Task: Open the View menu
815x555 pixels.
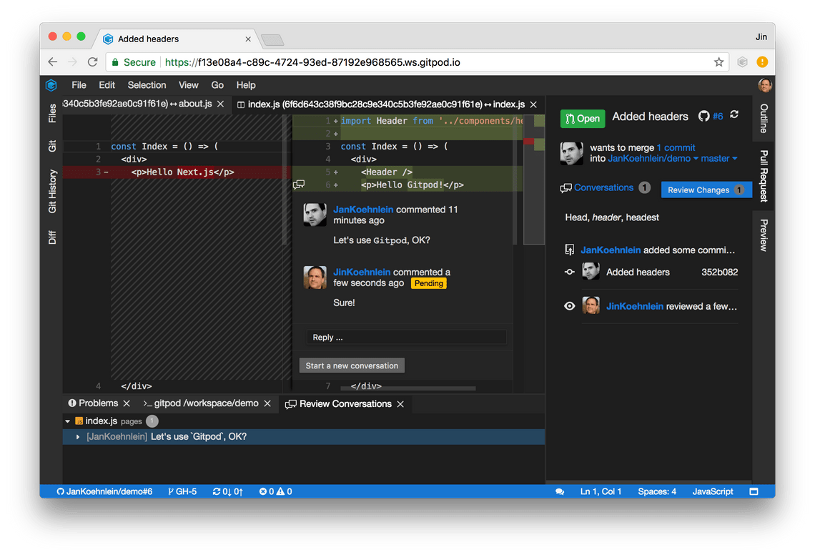Action: 189,85
